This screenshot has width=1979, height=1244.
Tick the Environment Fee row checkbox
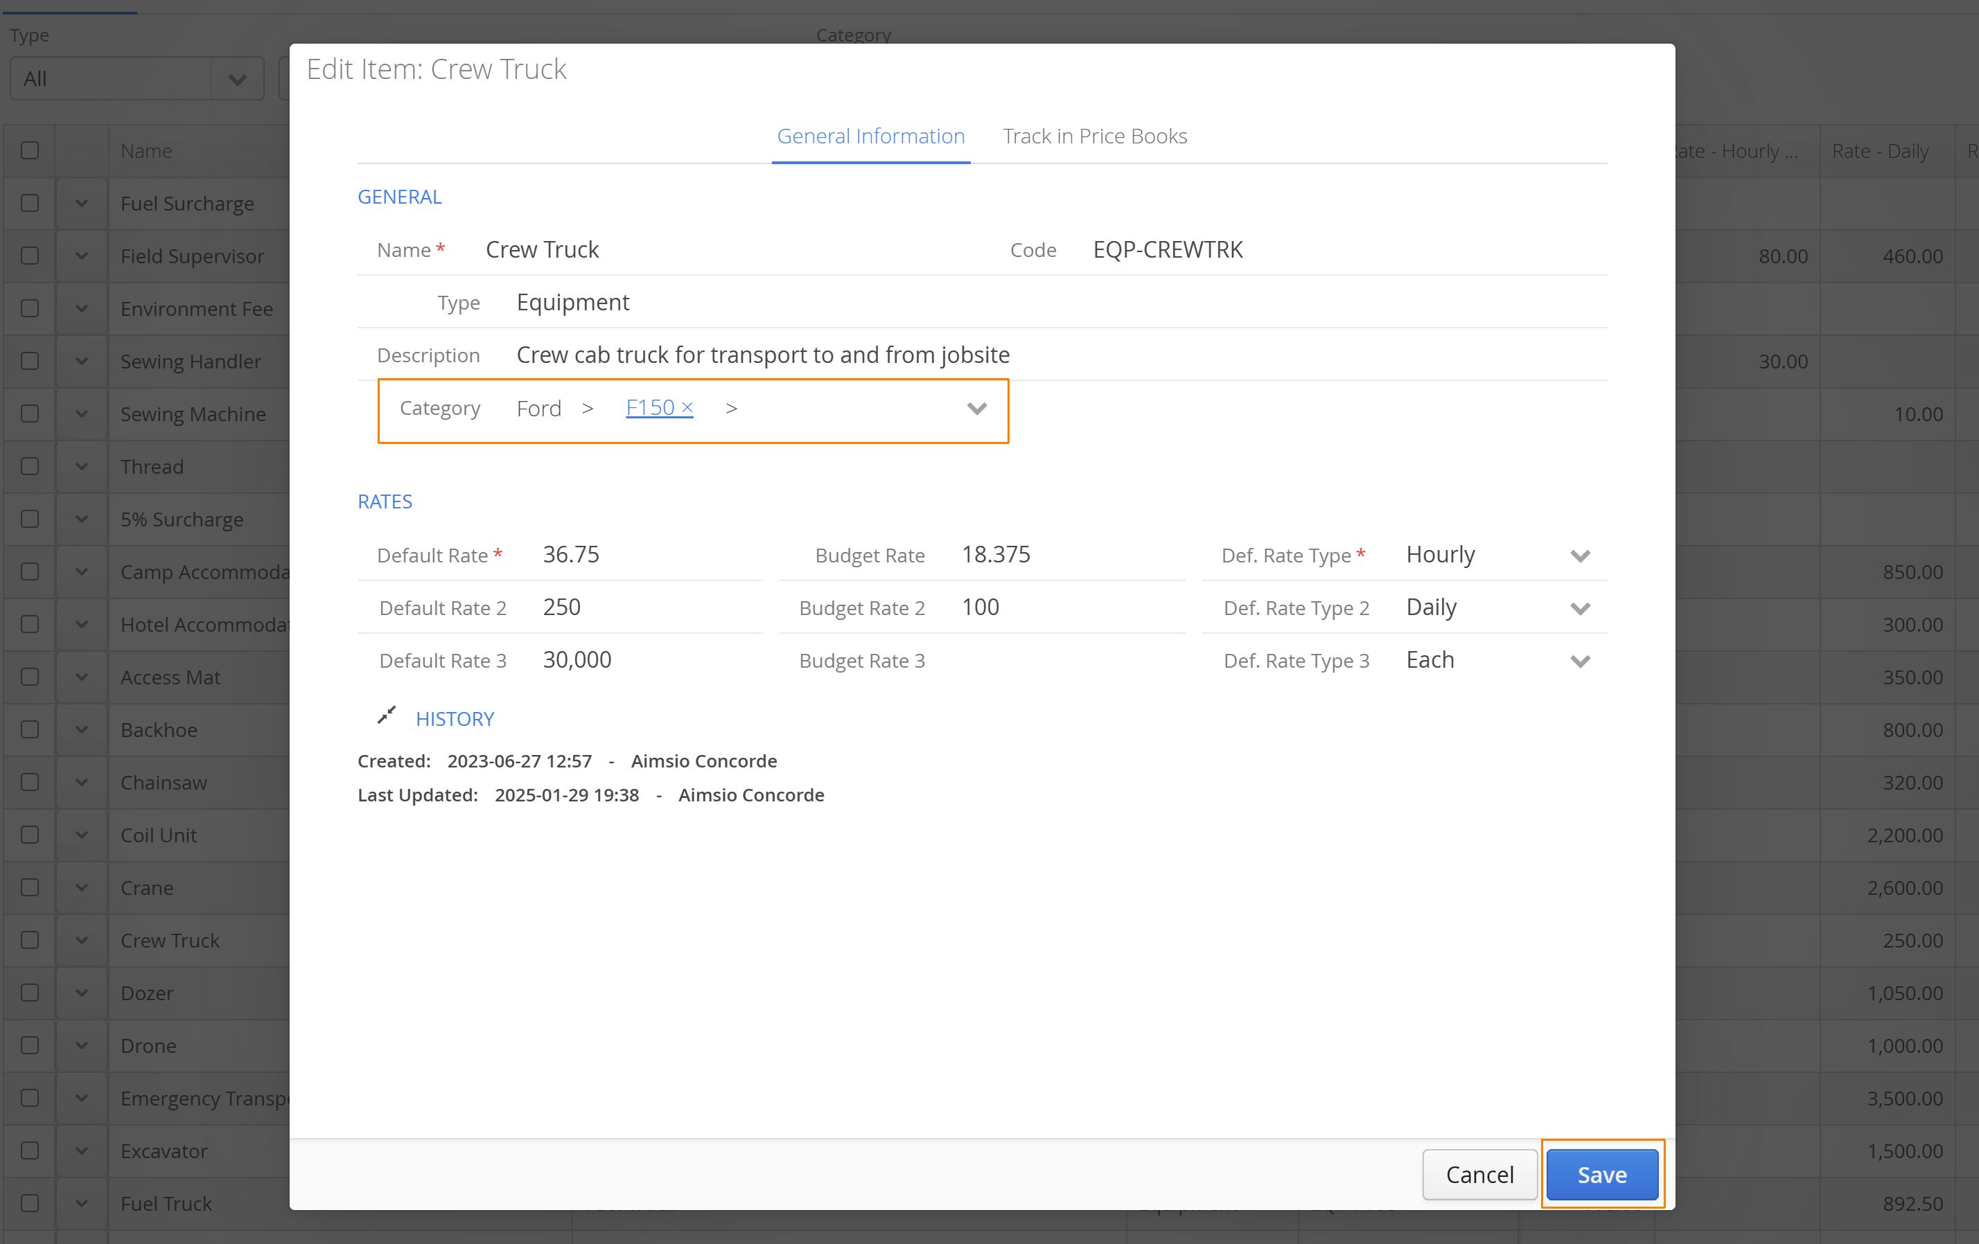click(30, 308)
